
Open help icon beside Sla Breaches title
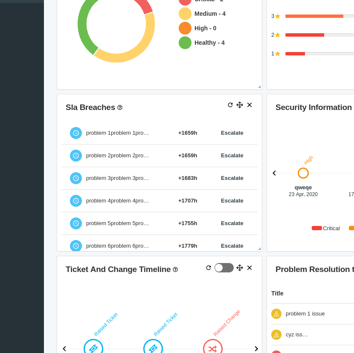(120, 108)
